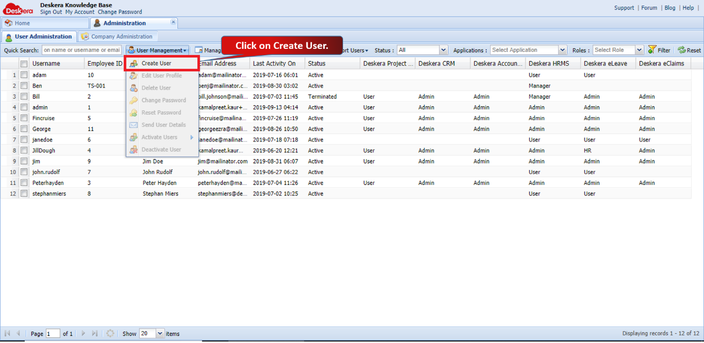Screen dimensions: 704x343
Task: Click the first page arrow icon
Action: click(x=7, y=333)
